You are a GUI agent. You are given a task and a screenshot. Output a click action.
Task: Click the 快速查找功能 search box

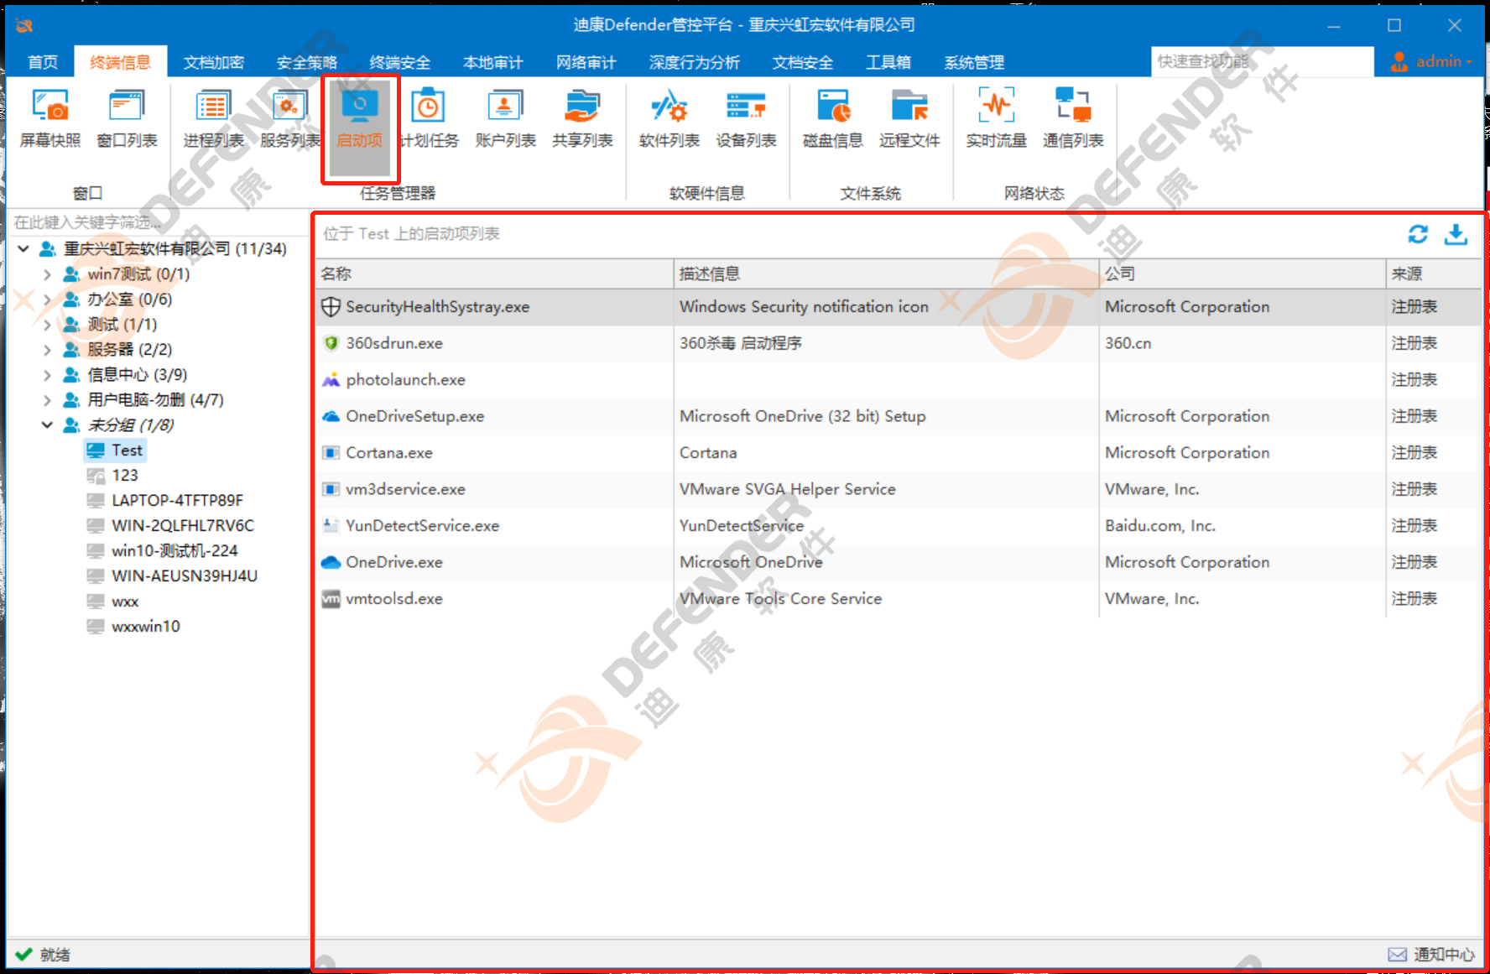click(1262, 61)
